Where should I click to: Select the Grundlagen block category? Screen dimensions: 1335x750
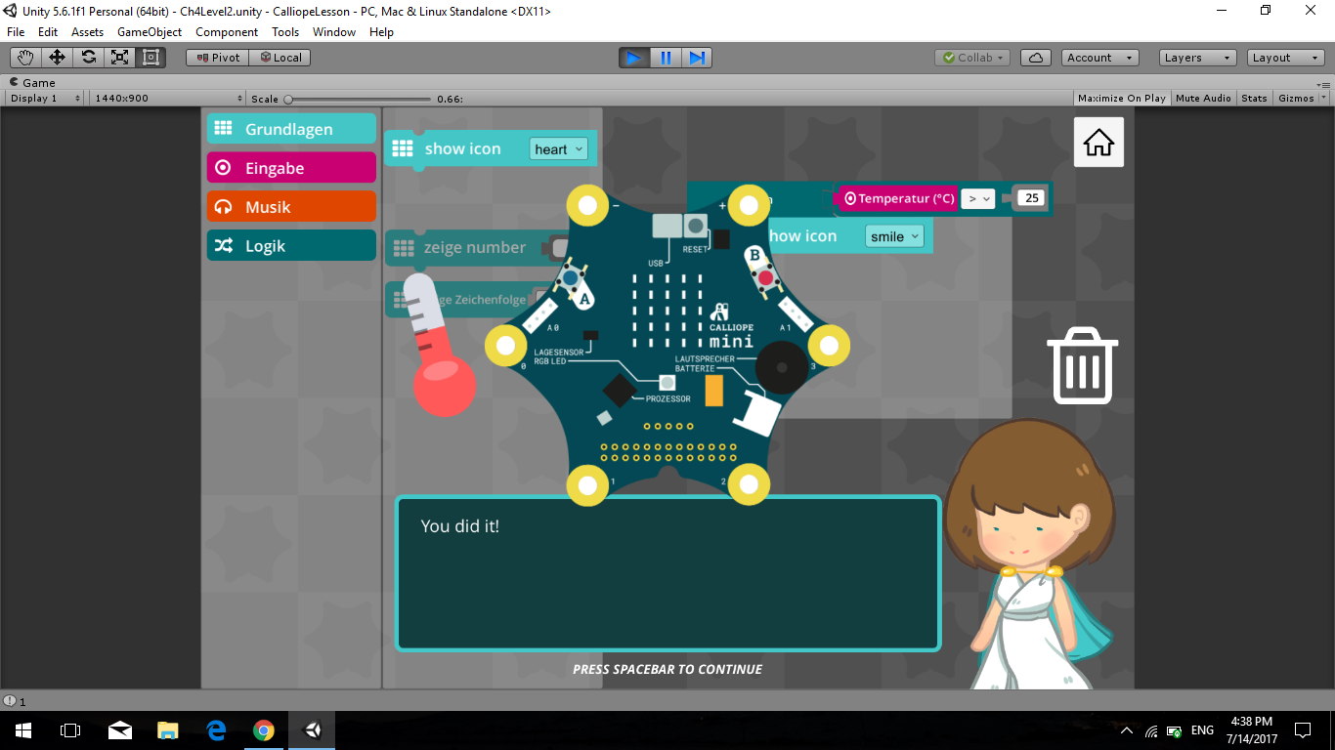click(291, 129)
